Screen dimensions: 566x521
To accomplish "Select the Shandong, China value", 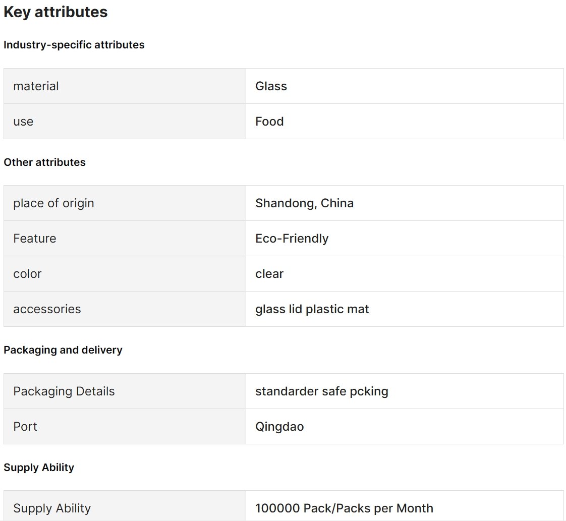I will click(304, 203).
